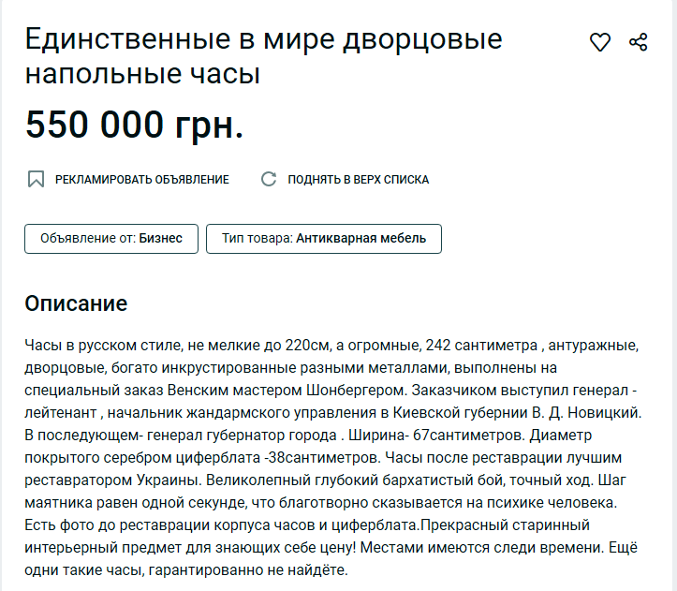The height and width of the screenshot is (591, 677).
Task: Open the Рекламировать объявление link
Action: [x=141, y=179]
